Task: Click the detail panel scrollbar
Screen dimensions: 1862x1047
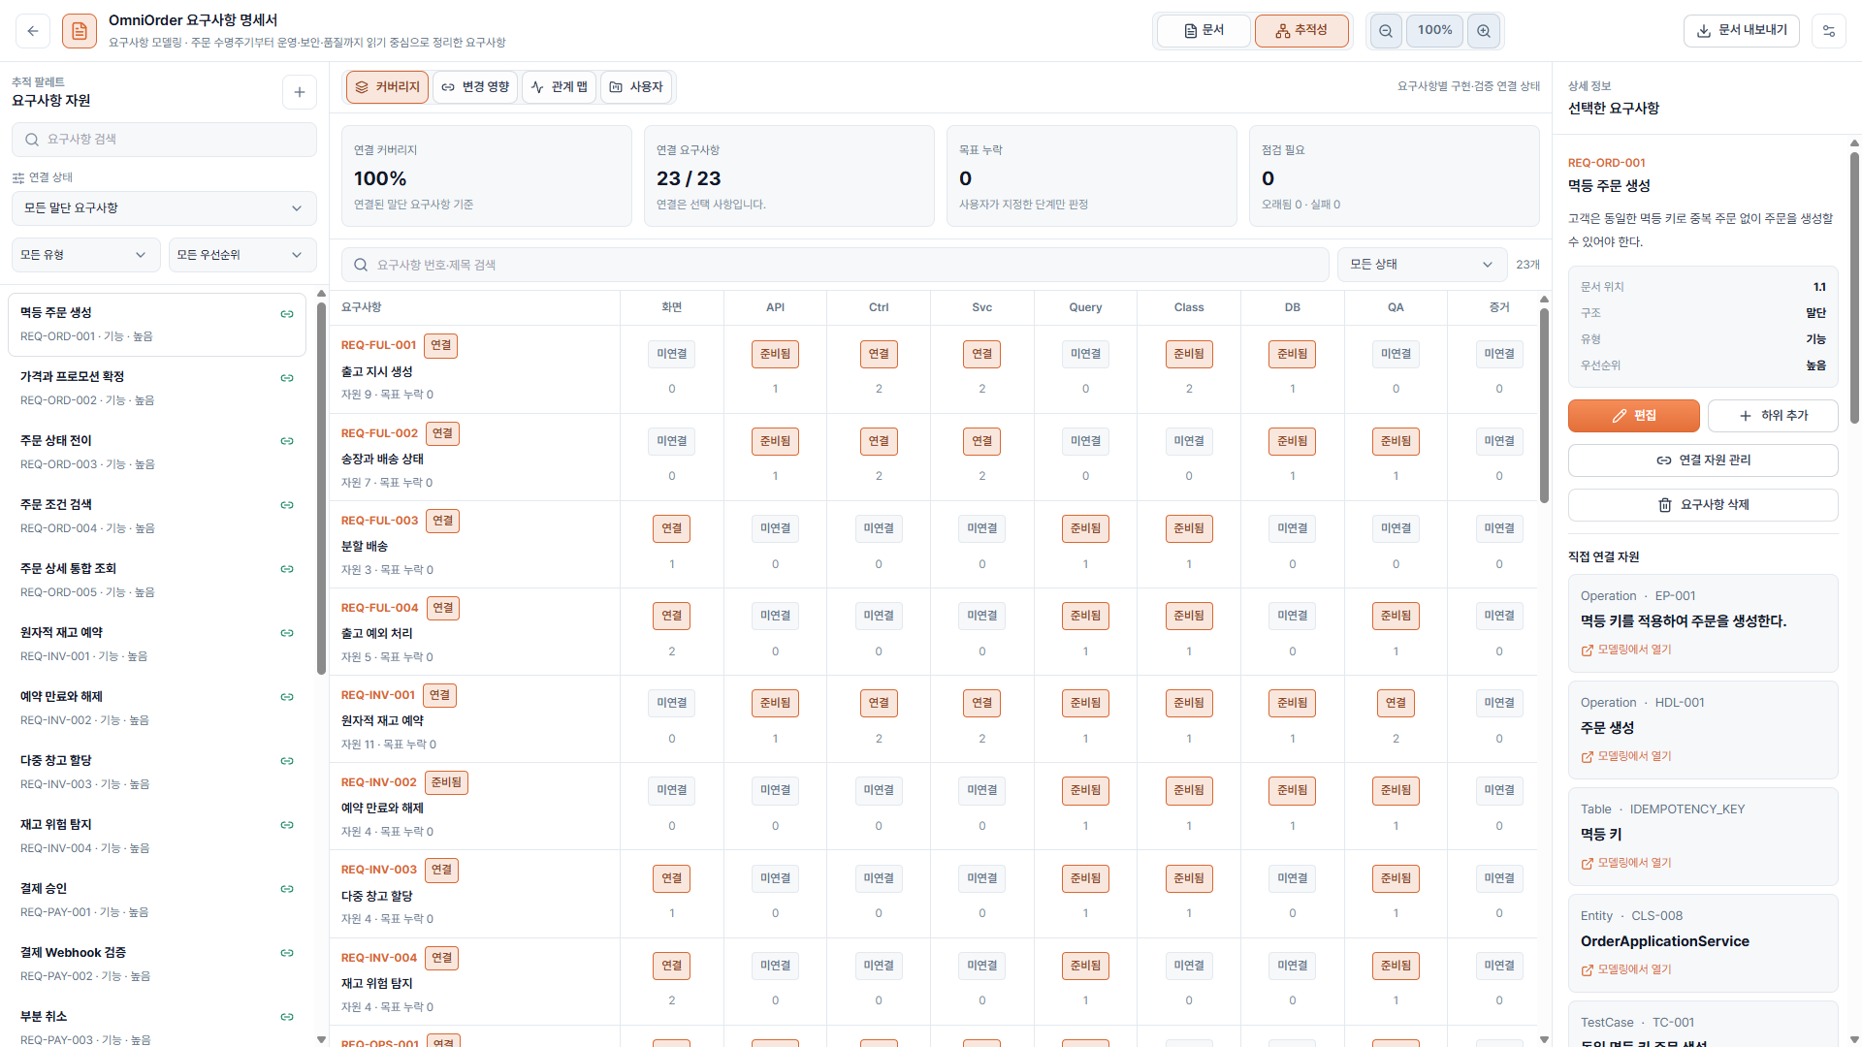Action: (x=1854, y=287)
